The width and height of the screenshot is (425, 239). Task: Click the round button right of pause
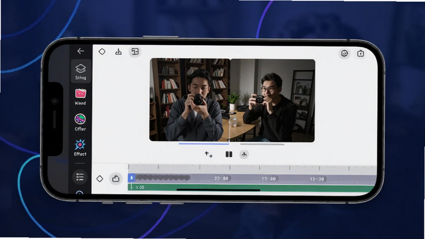pyautogui.click(x=244, y=155)
